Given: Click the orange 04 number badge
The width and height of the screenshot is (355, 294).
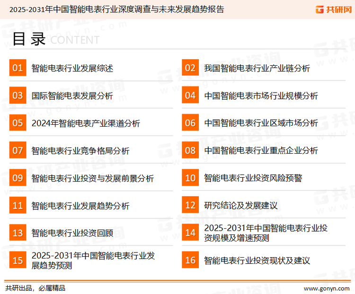Looking at the screenshot, I should 190,95.
